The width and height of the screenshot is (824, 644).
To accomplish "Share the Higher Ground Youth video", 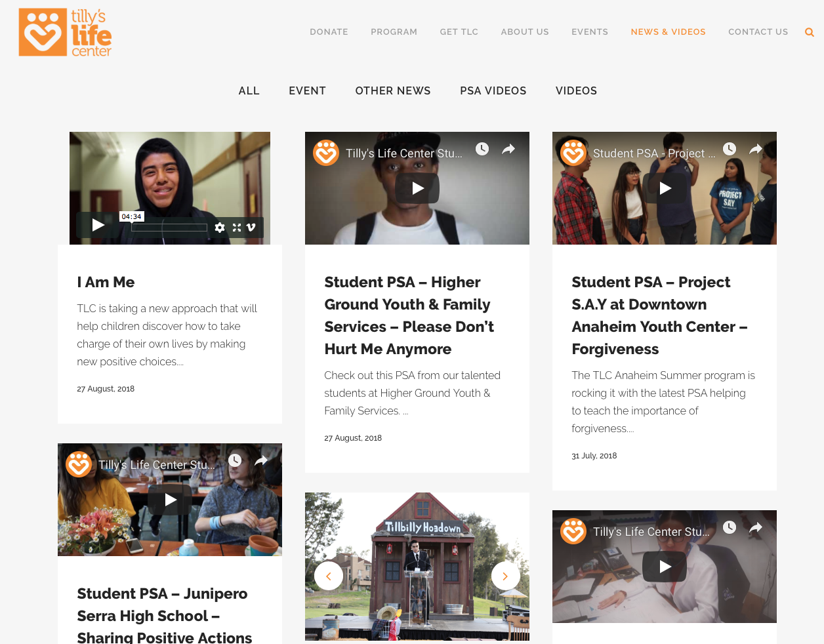I will 508,149.
